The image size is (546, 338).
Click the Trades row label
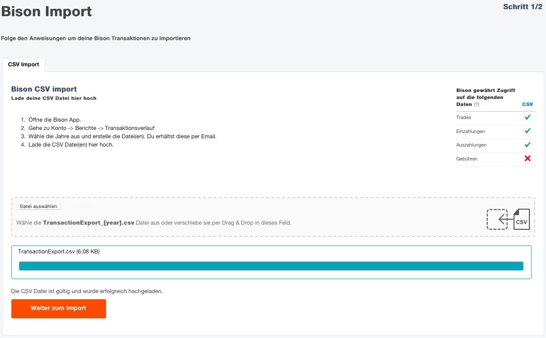point(464,117)
